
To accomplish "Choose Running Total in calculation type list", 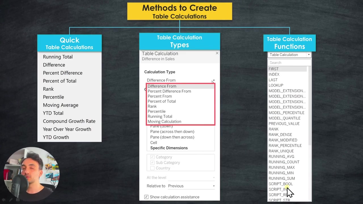I will tap(160, 116).
